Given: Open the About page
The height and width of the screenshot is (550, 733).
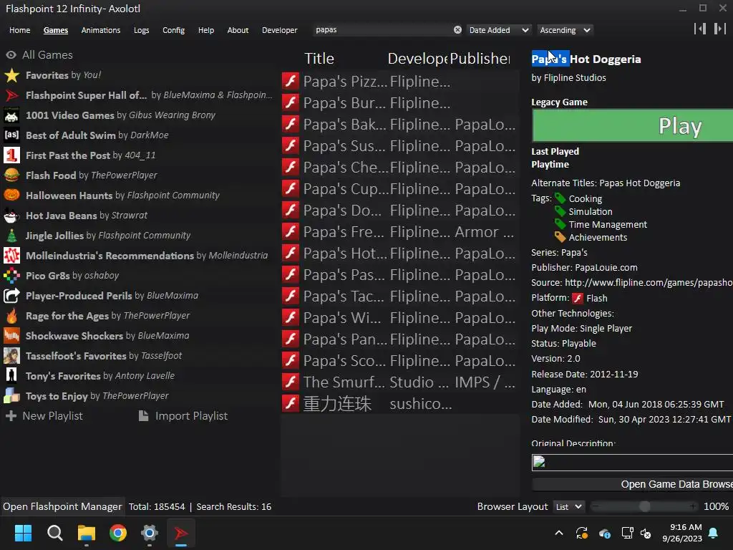Looking at the screenshot, I should coord(238,30).
